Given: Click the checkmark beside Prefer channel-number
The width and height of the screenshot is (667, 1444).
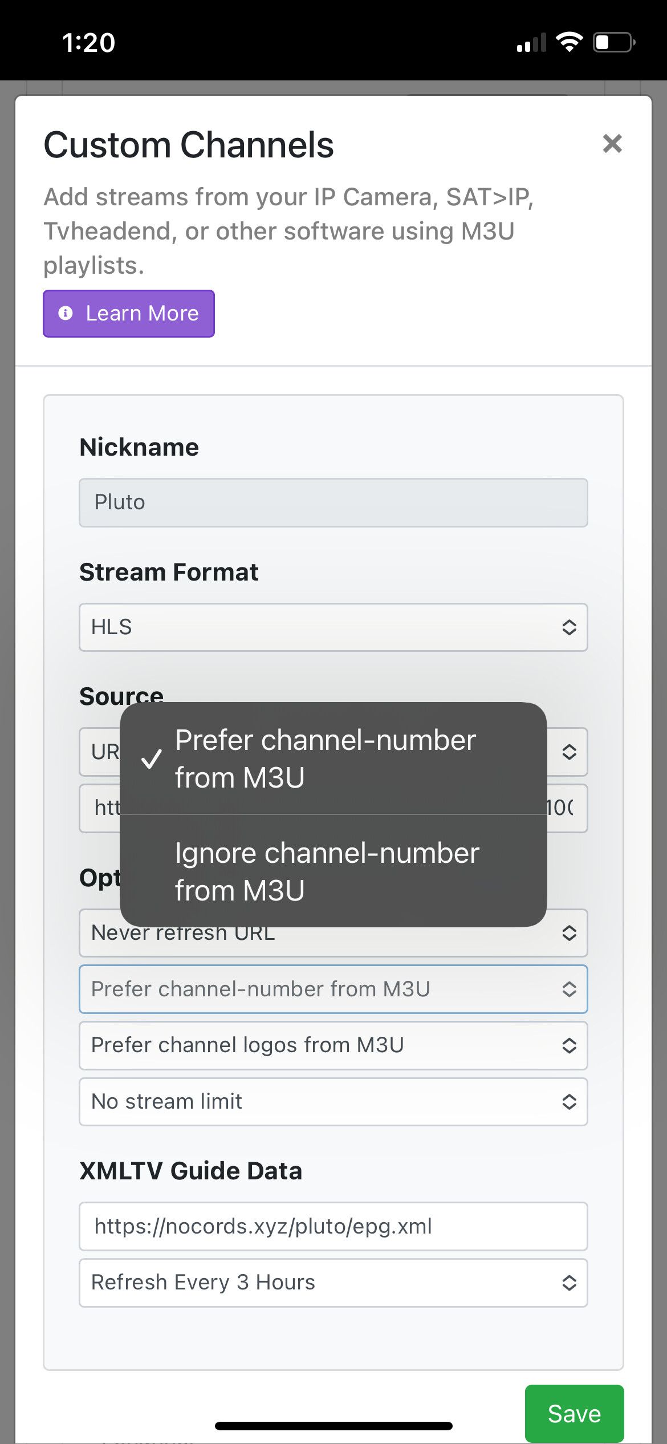Looking at the screenshot, I should (151, 759).
